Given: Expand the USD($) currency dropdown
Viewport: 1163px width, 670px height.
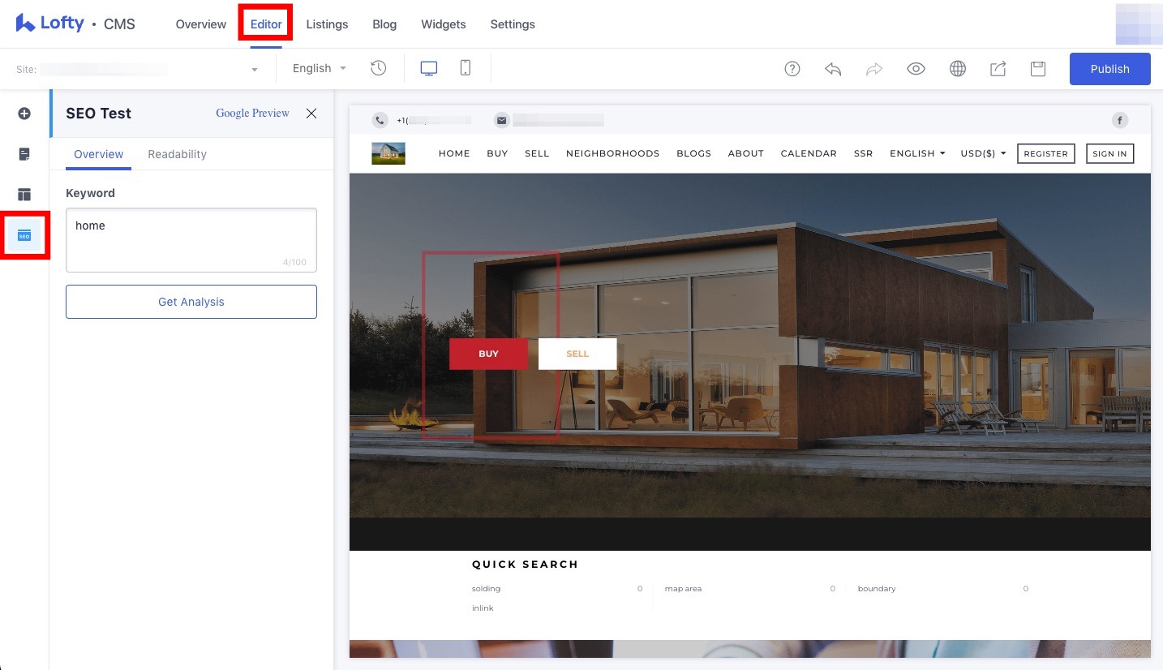Looking at the screenshot, I should [983, 153].
